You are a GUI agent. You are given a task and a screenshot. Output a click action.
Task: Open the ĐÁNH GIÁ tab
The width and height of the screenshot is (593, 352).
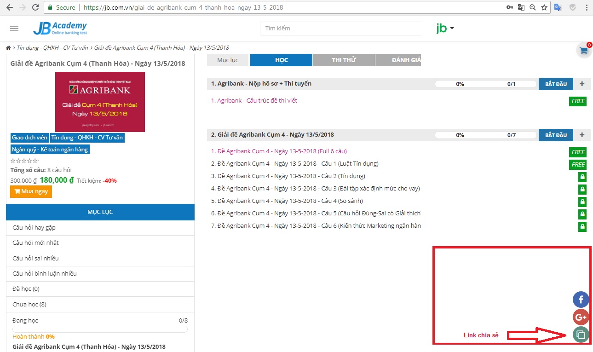coord(398,60)
